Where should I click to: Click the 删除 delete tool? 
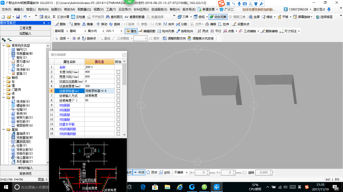tap(60, 24)
